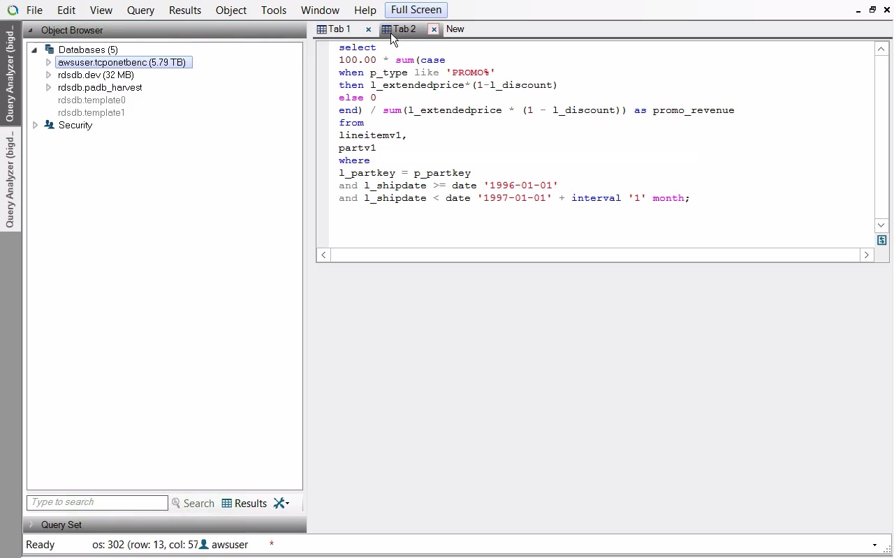Collapse the Databases tree node

coord(34,50)
